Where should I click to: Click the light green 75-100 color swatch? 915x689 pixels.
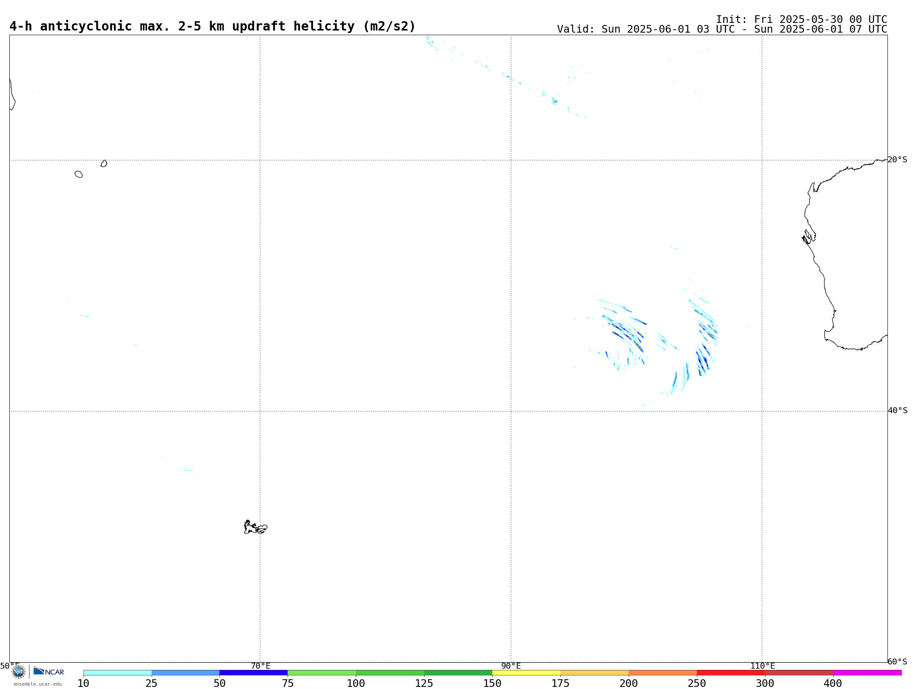coord(322,673)
